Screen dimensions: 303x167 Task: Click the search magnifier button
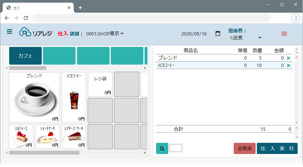coord(162,148)
